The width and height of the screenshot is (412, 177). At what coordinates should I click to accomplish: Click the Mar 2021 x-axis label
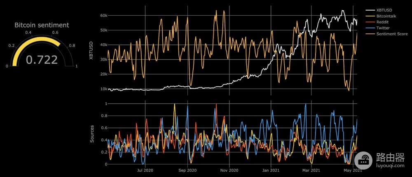tap(312, 170)
